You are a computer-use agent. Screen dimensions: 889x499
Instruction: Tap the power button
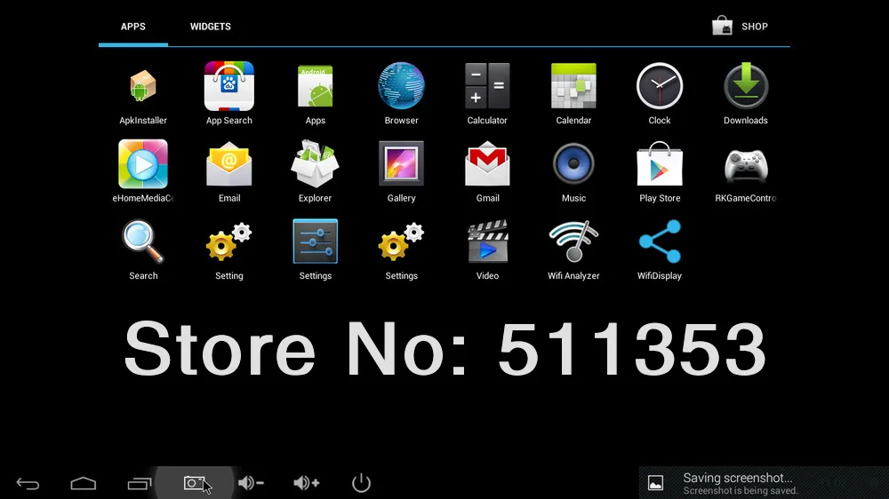(x=361, y=483)
